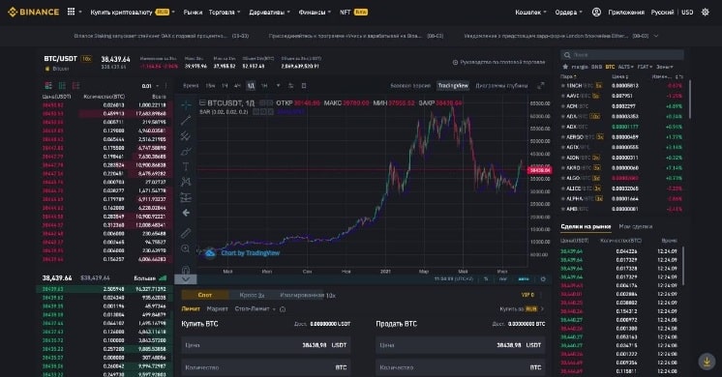This screenshot has width=722, height=377.
Task: Open chart settings gear below chart
Action: (x=543, y=279)
